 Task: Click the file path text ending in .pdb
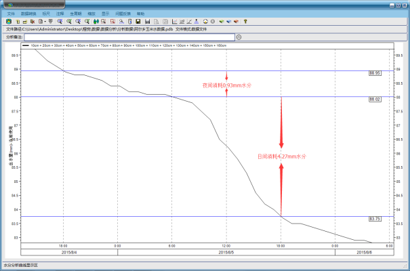click(89, 29)
